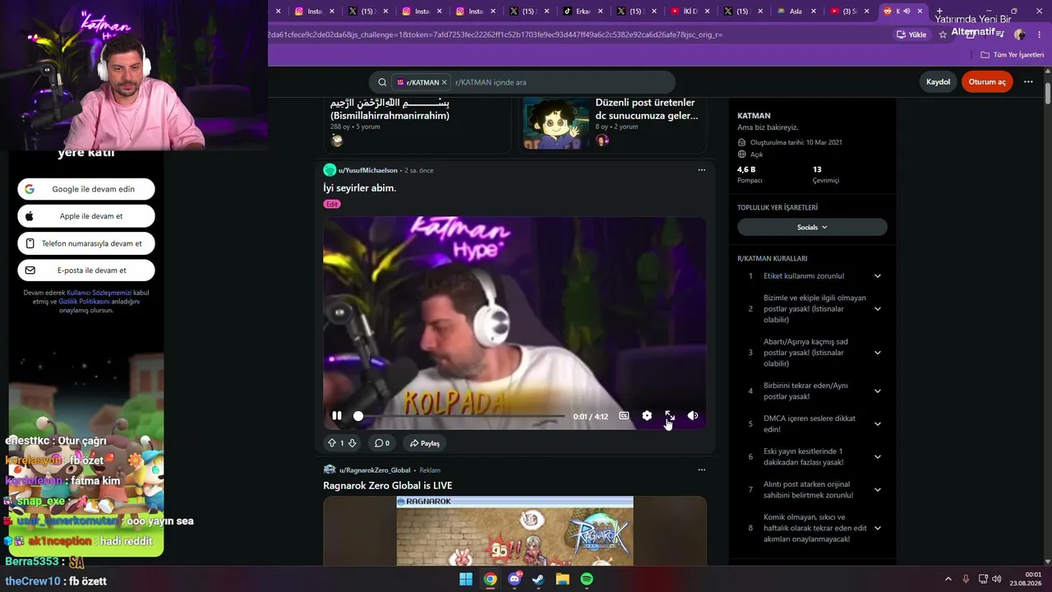This screenshot has width=1052, height=592.
Task: Open the Ragnarok Zero Global ad image
Action: [x=514, y=531]
